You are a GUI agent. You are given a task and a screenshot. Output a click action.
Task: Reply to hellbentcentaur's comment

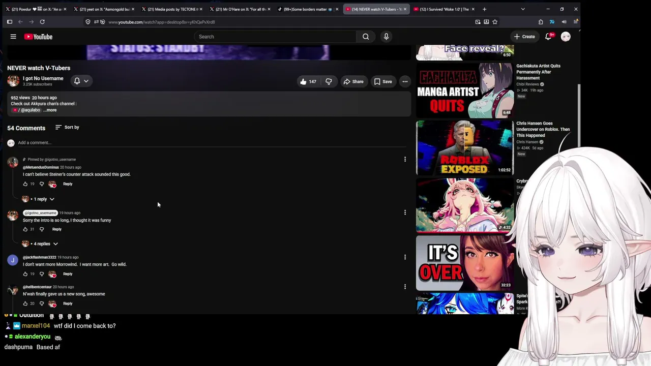point(68,303)
